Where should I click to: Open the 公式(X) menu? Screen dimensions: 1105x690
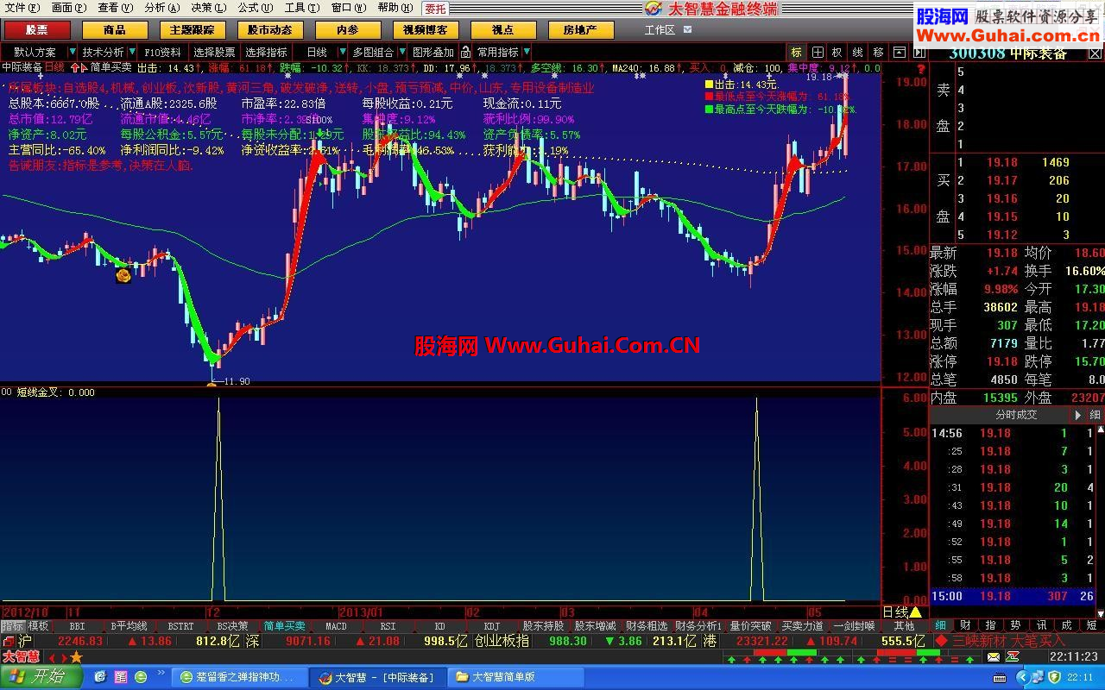click(256, 8)
